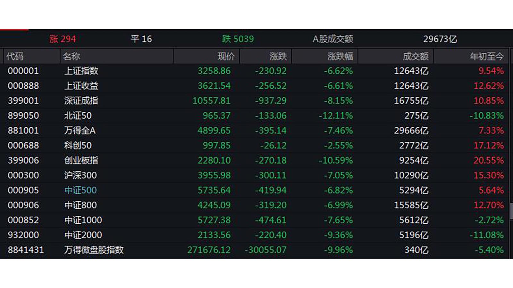This screenshot has height=288, width=513.
Task: Click year-to-date value 20.55%
Action: pyautogui.click(x=489, y=160)
